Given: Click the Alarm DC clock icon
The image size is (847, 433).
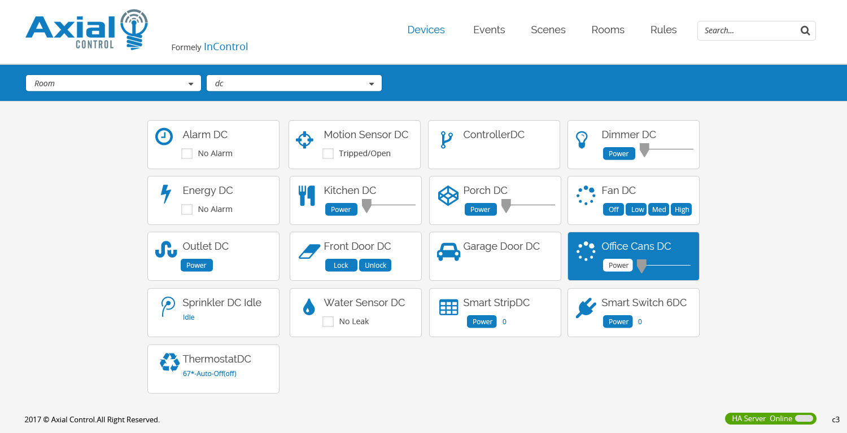Looking at the screenshot, I should pyautogui.click(x=164, y=136).
